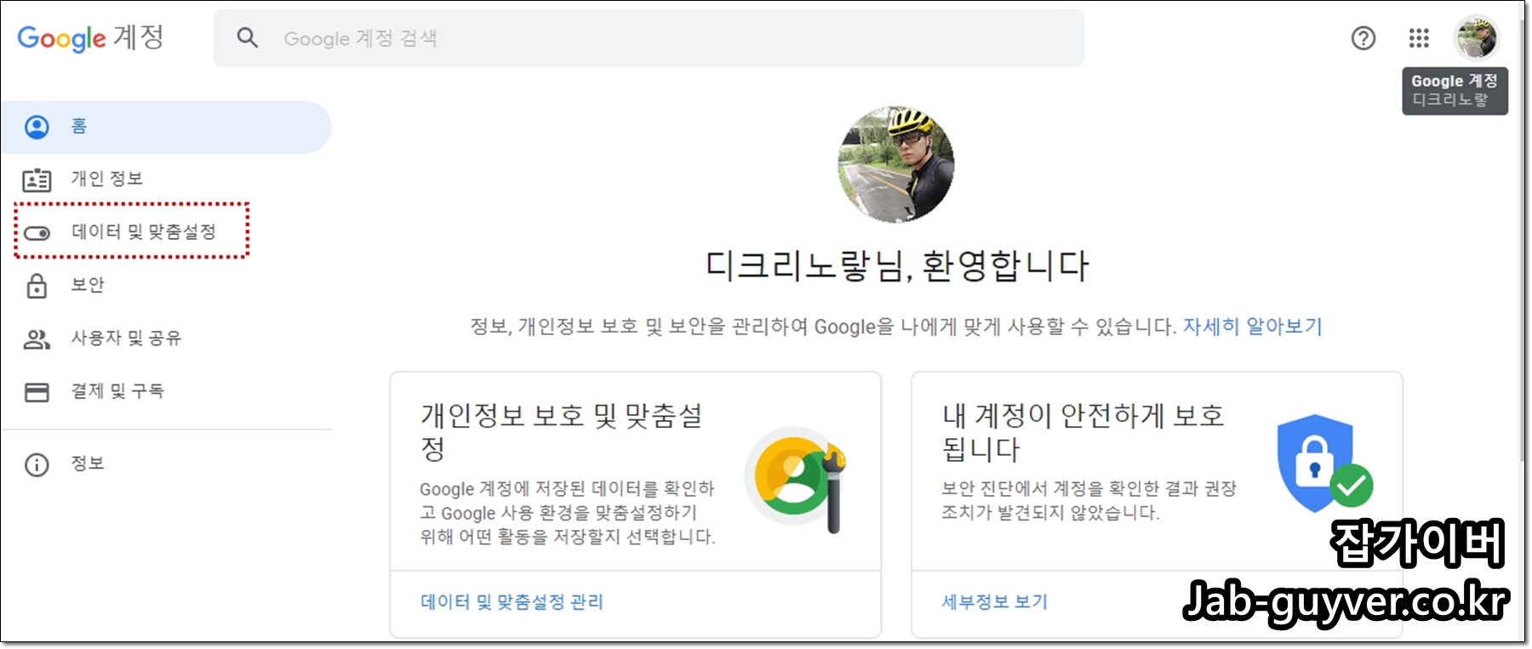Click the 개인 정보 ID card icon
The height and width of the screenshot is (649, 1532).
tap(37, 179)
